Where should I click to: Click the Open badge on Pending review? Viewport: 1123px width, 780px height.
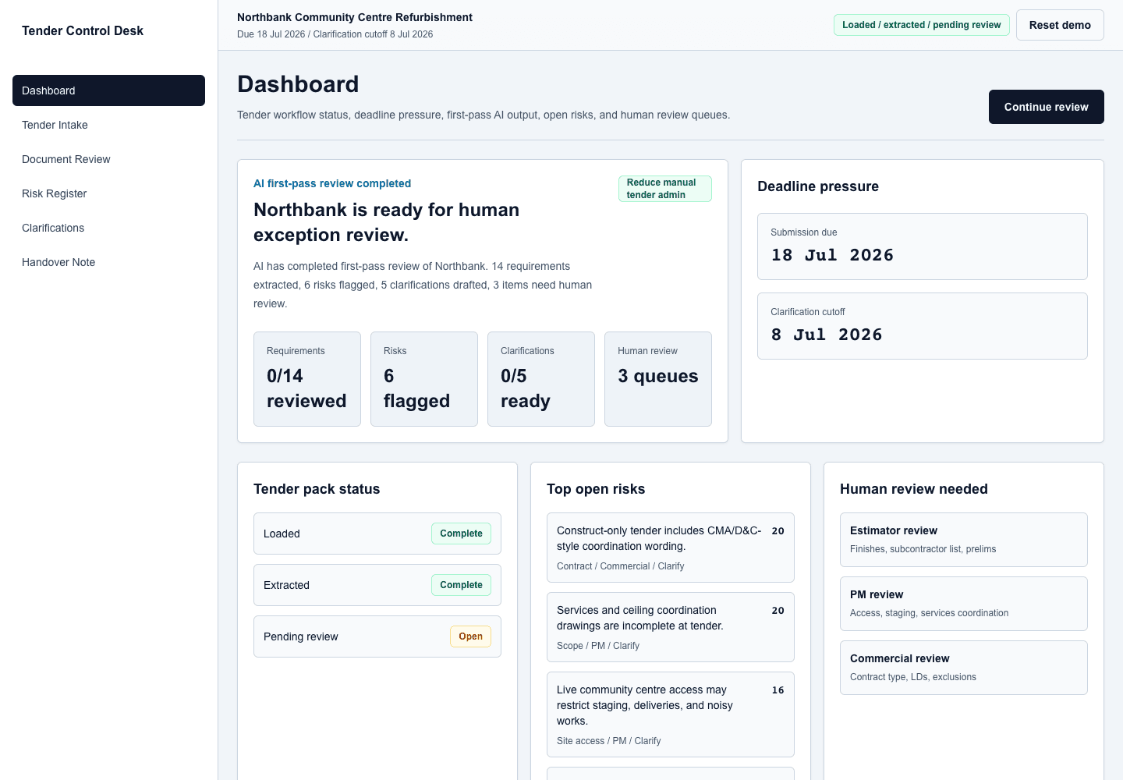tap(470, 636)
